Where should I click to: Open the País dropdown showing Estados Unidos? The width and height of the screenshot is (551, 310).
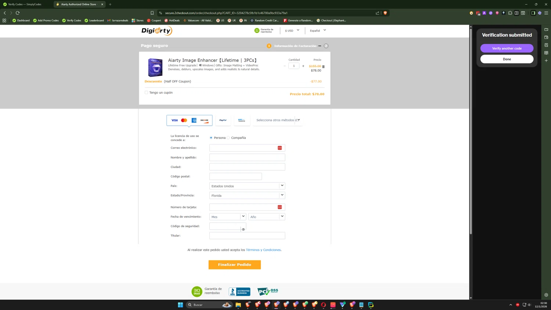[x=247, y=186]
